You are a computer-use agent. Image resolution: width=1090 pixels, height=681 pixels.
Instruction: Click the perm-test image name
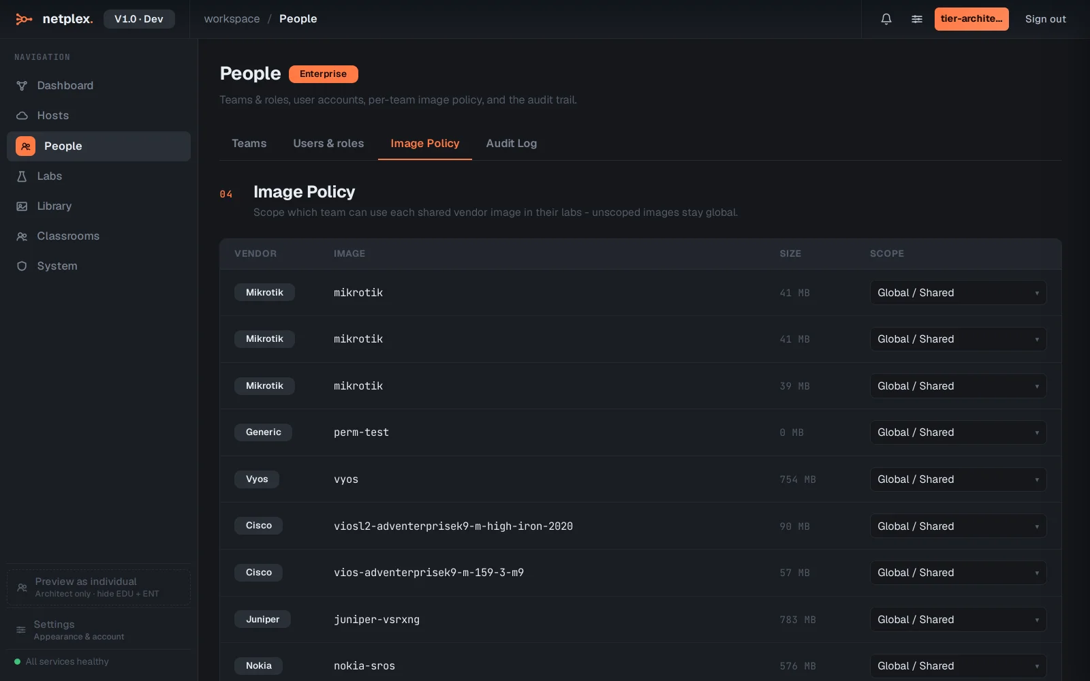pyautogui.click(x=361, y=432)
